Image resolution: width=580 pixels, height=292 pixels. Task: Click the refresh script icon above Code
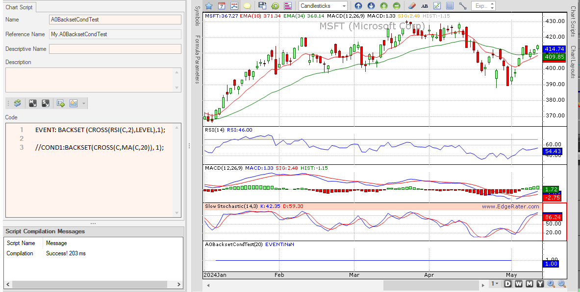click(17, 103)
